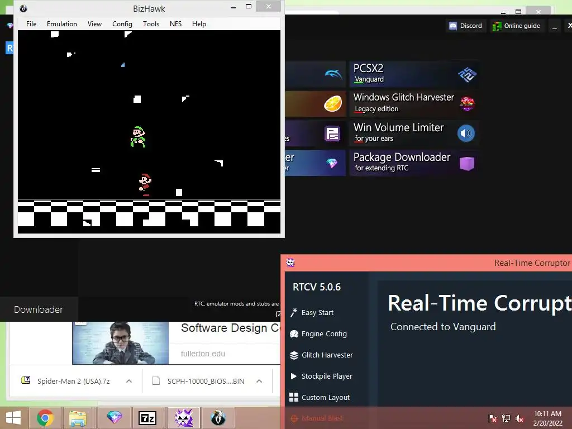Click the blank BIN file icon in downloads

point(156,381)
